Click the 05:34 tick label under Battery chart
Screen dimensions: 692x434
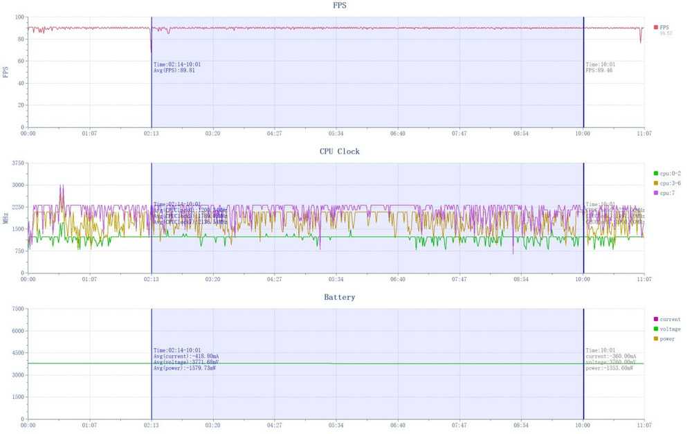tap(336, 426)
